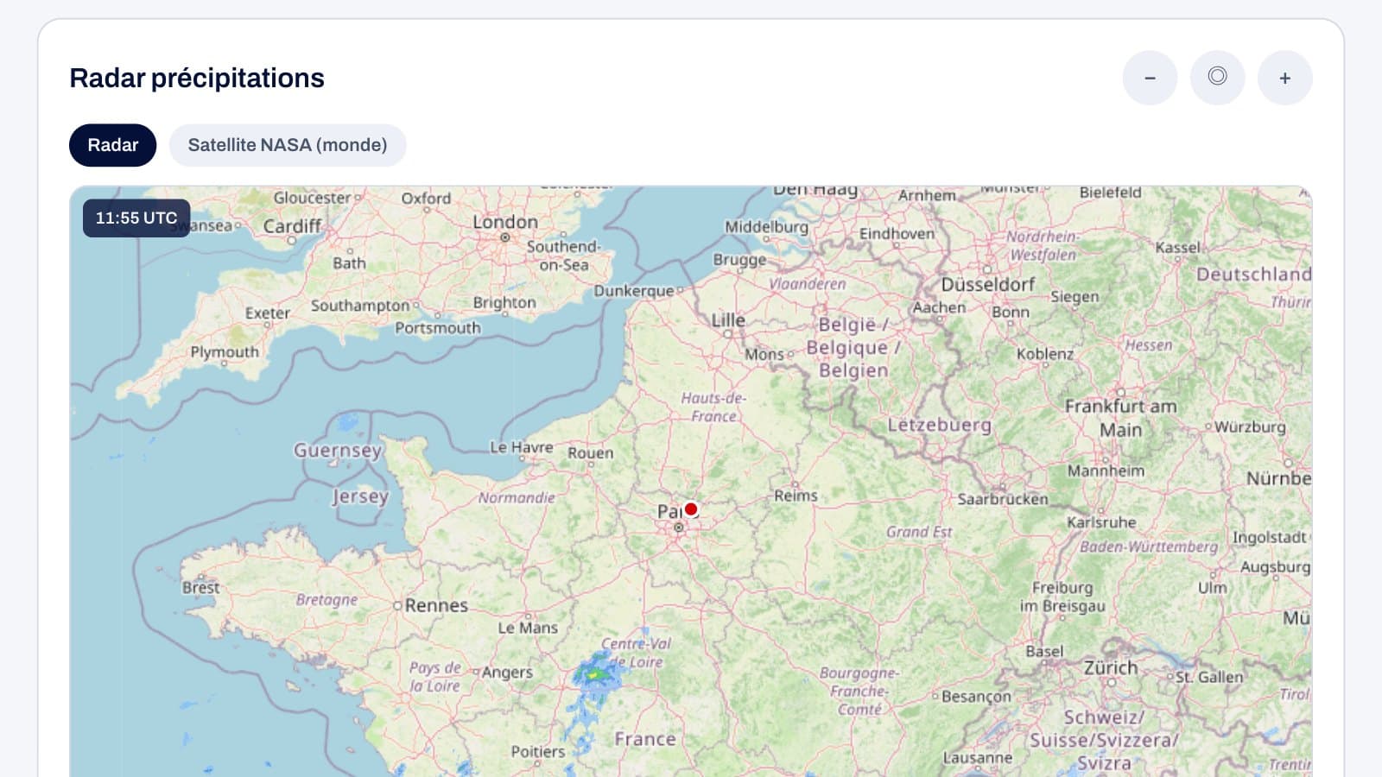Click the Jersey island label
The height and width of the screenshot is (777, 1382).
click(361, 496)
